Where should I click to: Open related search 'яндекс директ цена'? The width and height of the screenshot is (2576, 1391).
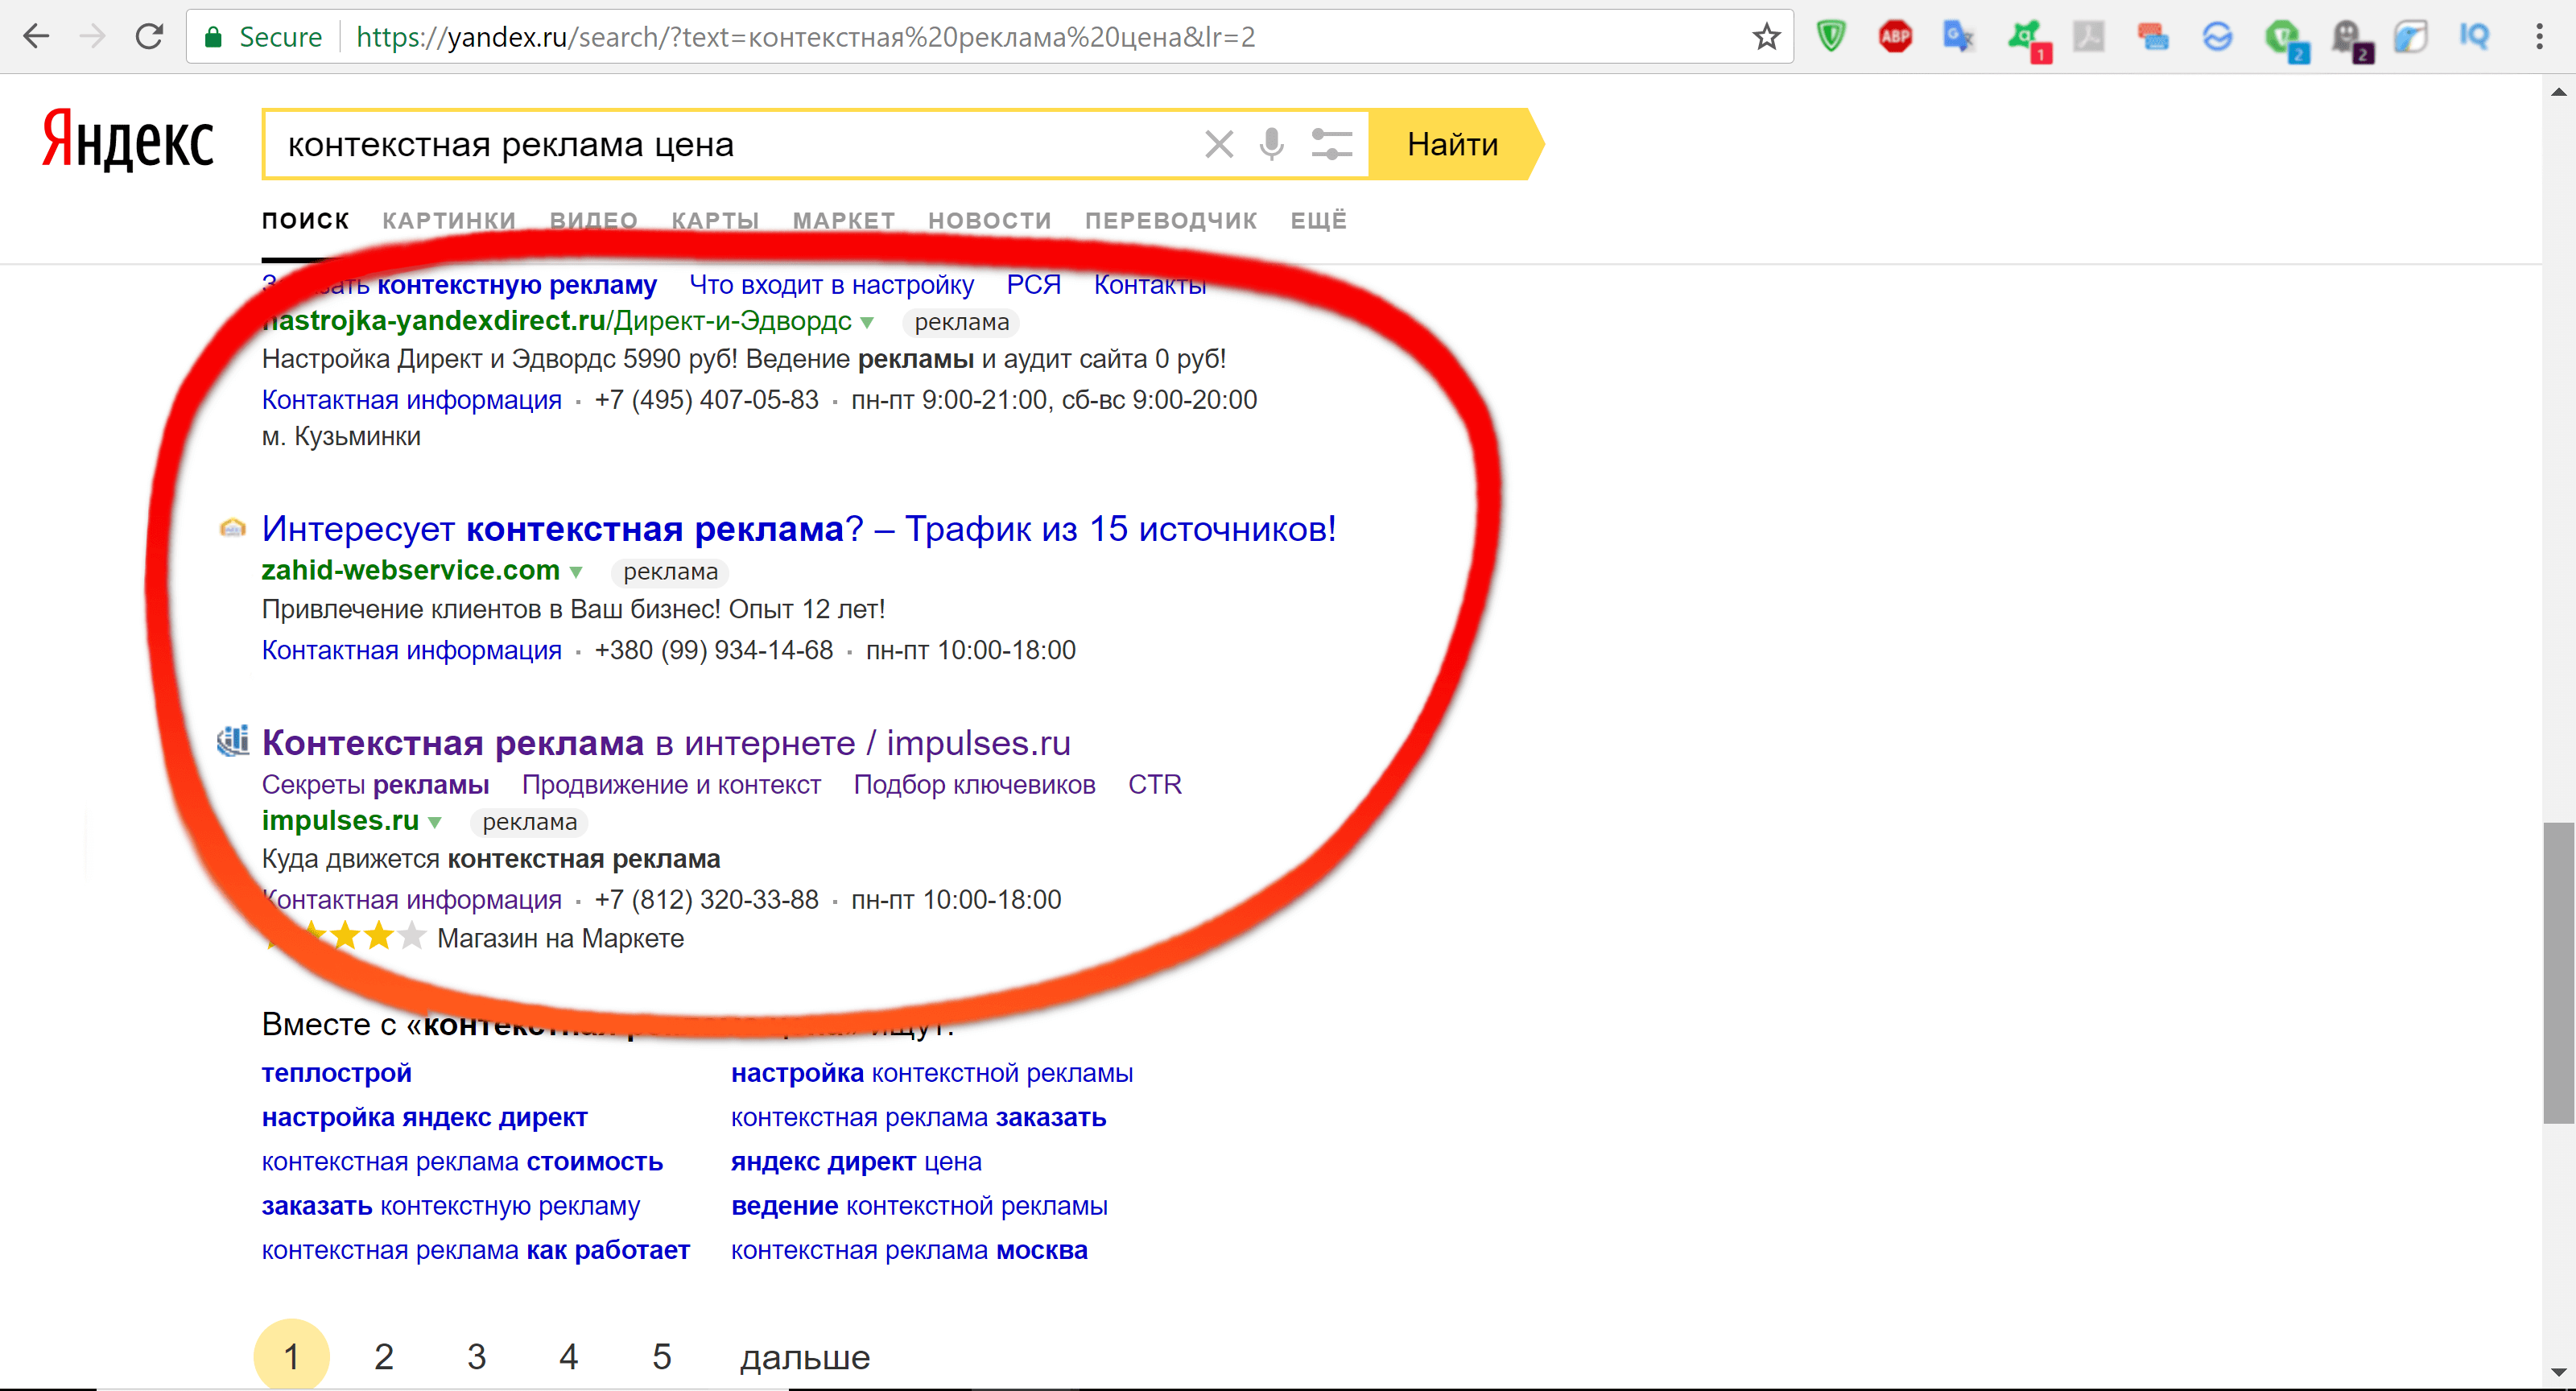(856, 1162)
